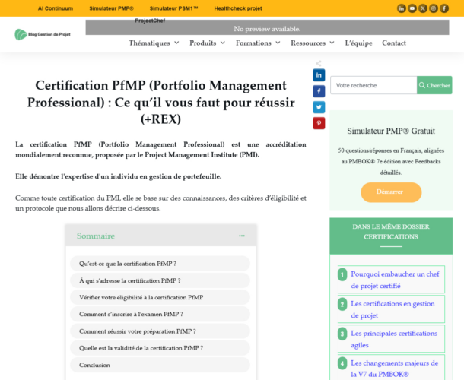Focus the Votre recherche search field
The width and height of the screenshot is (464, 380).
373,85
